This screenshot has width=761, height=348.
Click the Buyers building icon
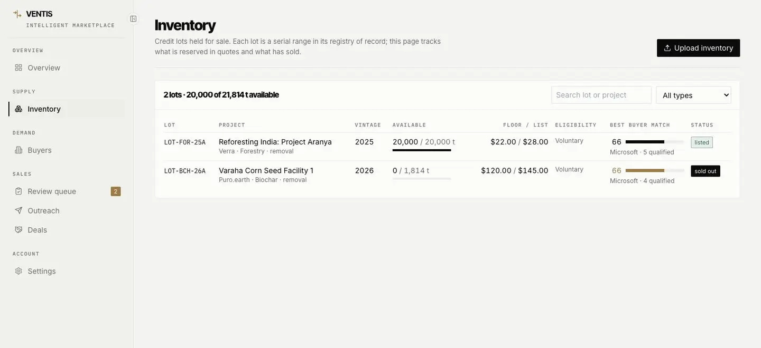coord(18,150)
